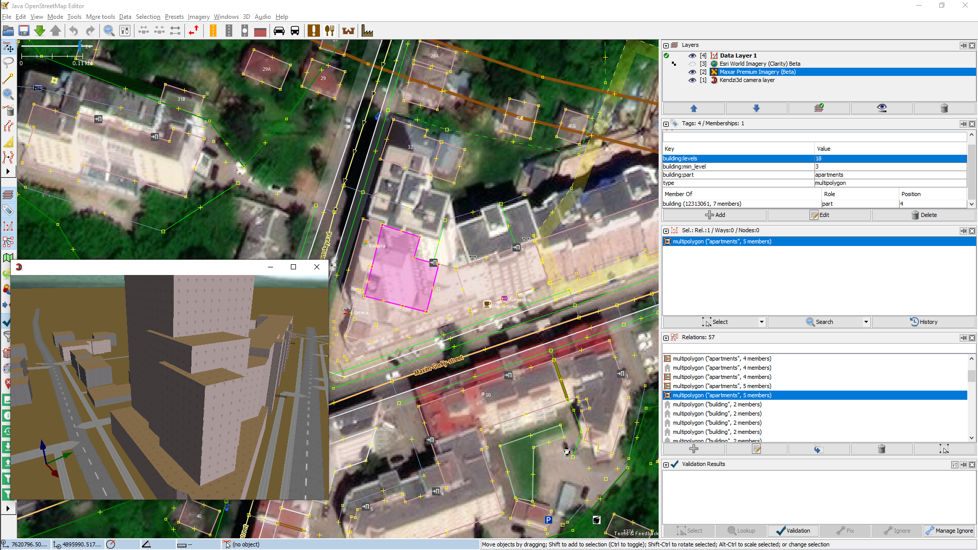Open the Imagery menu

[x=198, y=17]
